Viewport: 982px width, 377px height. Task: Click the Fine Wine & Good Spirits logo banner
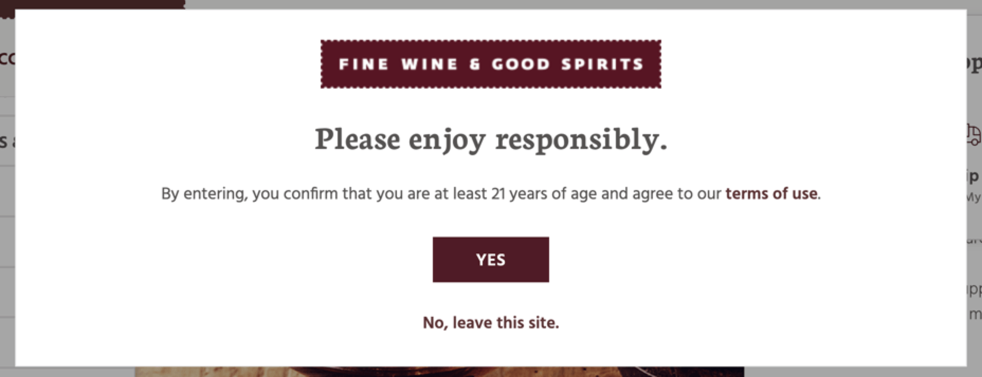[x=490, y=64]
